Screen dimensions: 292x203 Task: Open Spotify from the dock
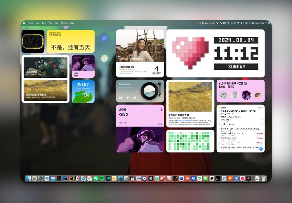102,178
